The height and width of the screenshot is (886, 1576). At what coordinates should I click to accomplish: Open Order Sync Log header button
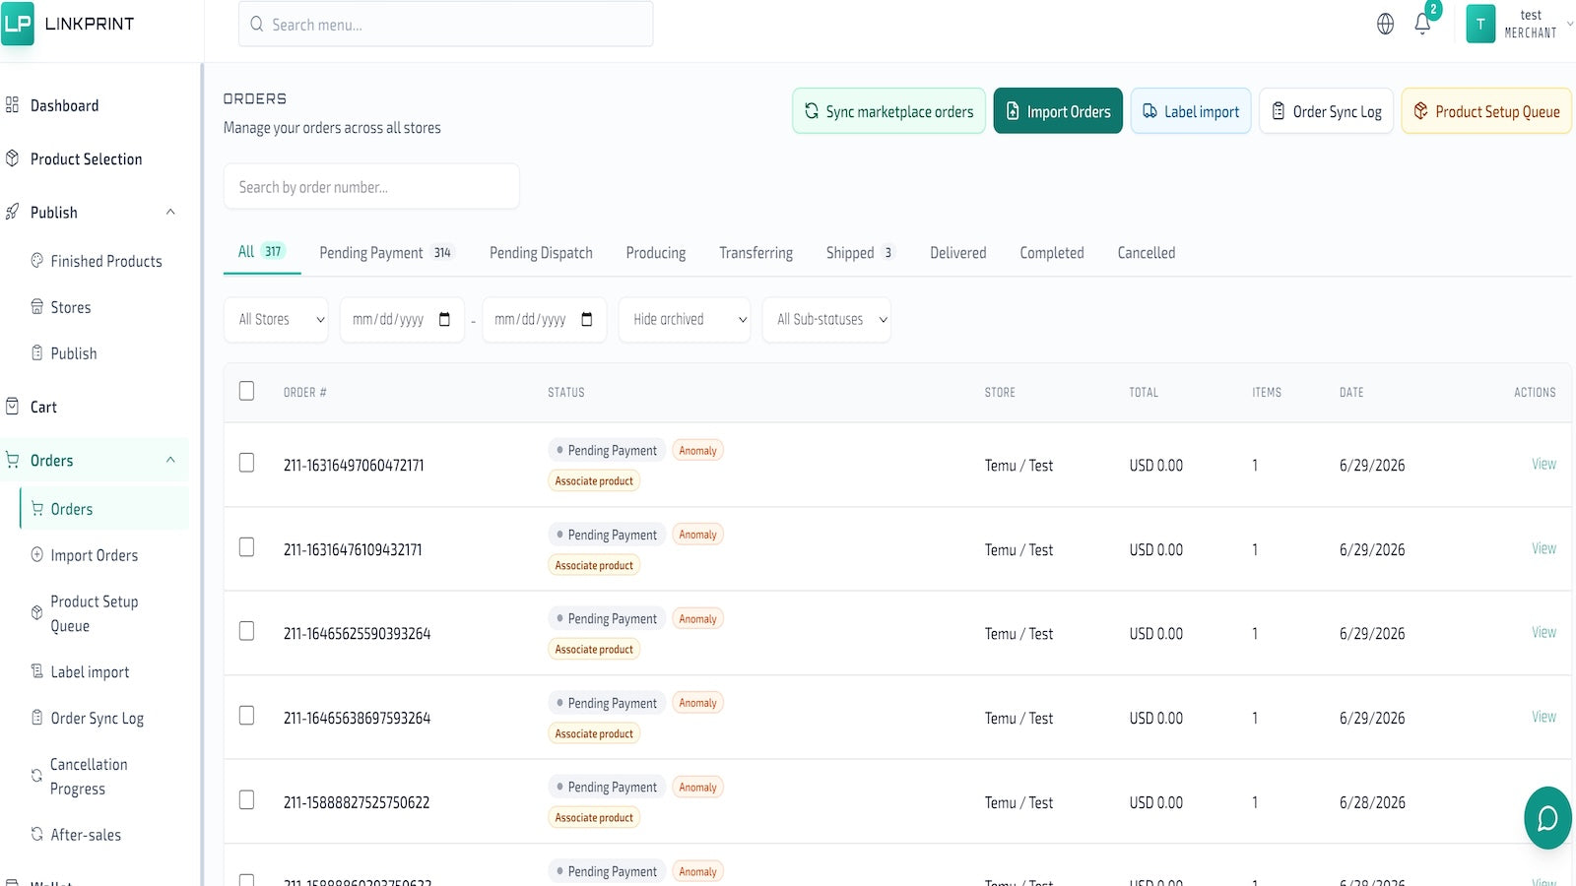click(x=1326, y=111)
